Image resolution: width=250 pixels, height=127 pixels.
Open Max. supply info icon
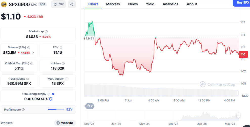click(66, 79)
